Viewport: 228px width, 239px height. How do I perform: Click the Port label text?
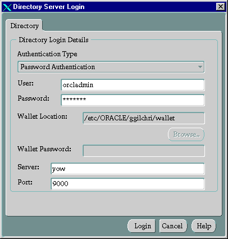(25, 182)
